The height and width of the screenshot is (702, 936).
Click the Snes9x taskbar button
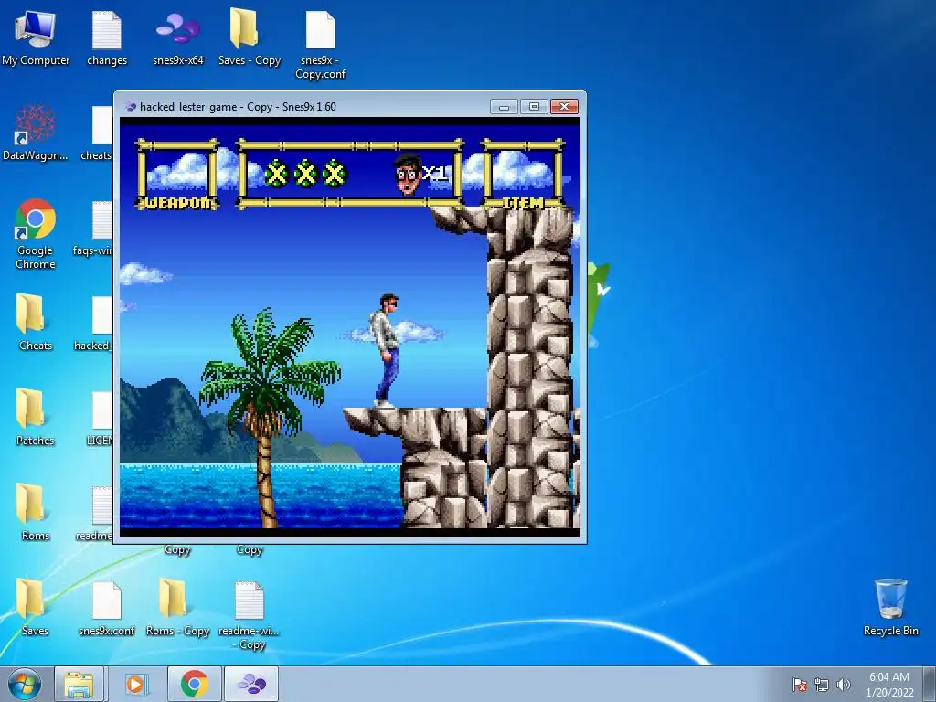(x=251, y=684)
